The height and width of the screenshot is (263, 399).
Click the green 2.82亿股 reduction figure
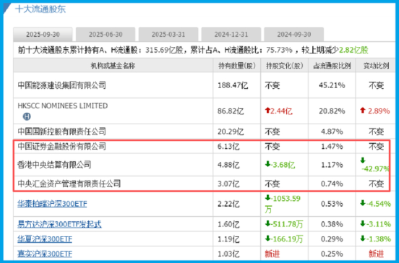(354, 50)
